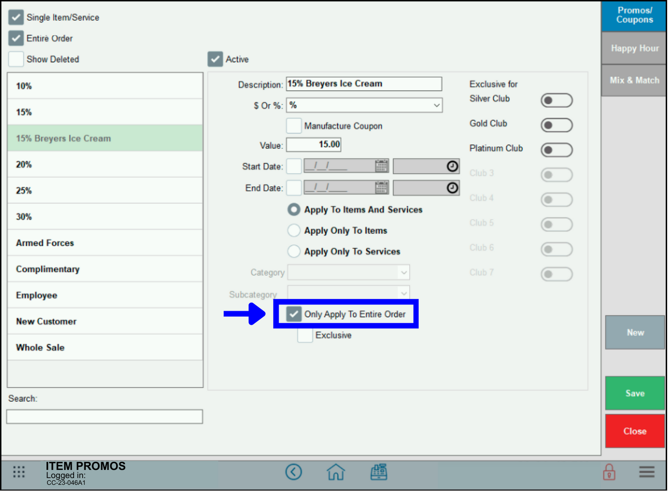Image resolution: width=668 pixels, height=492 pixels.
Task: Enable Show Deleted checkbox
Action: (x=16, y=59)
